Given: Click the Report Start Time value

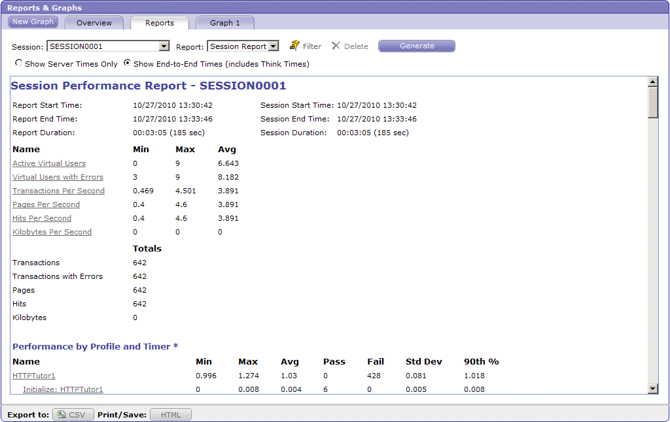Looking at the screenshot, I should tap(173, 105).
